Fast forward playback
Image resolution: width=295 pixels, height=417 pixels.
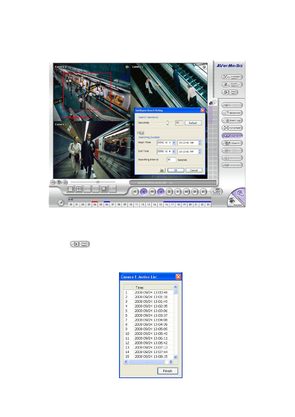tap(186, 192)
